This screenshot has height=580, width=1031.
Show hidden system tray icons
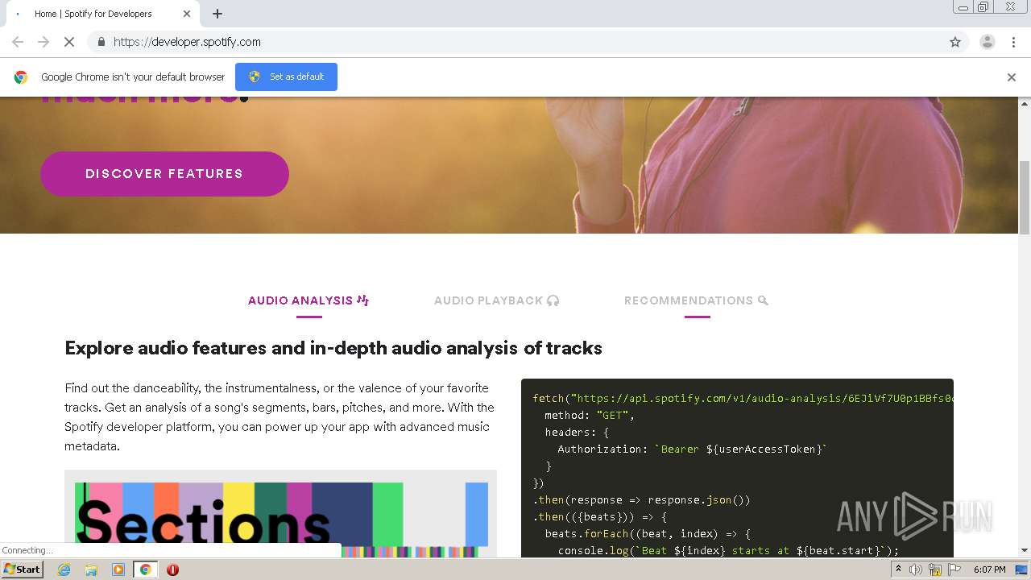tap(898, 570)
